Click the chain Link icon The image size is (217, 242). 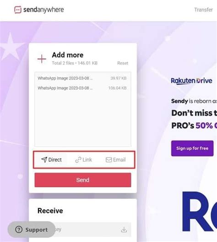(78, 160)
